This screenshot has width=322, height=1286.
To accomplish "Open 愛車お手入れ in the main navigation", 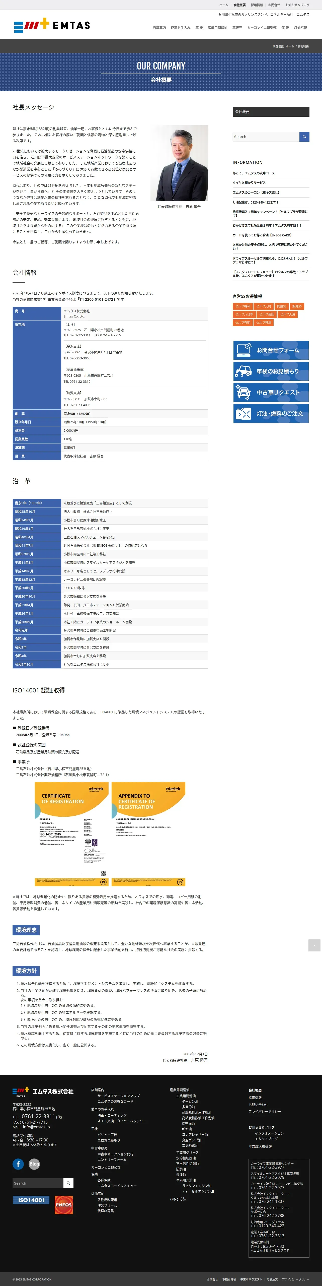I will [181, 28].
